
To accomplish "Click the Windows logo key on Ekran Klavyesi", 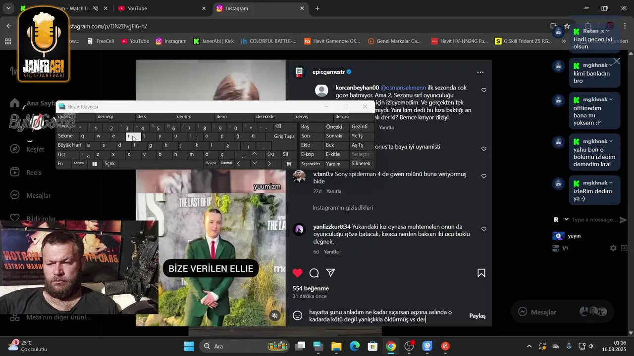I will [95, 164].
